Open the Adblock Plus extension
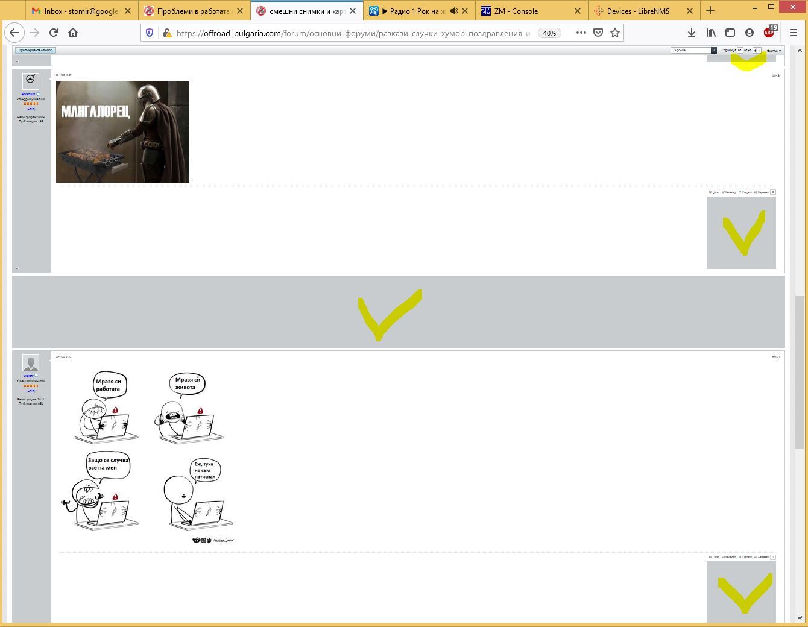Viewport: 808px width, 627px height. tap(770, 31)
